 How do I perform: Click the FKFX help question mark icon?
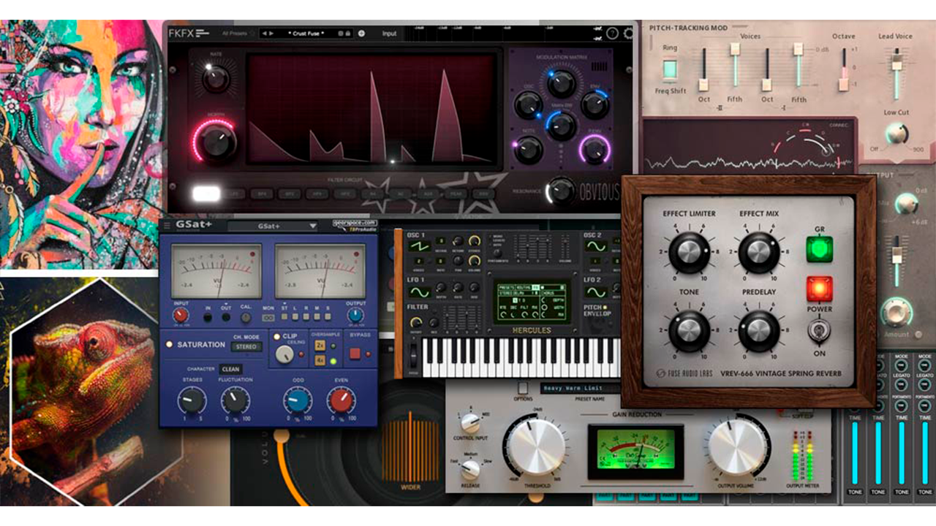[x=612, y=34]
